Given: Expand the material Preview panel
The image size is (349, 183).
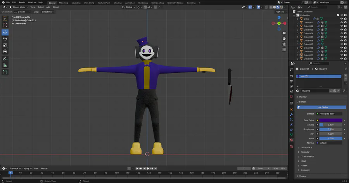Looking at the screenshot, I should coord(303,97).
